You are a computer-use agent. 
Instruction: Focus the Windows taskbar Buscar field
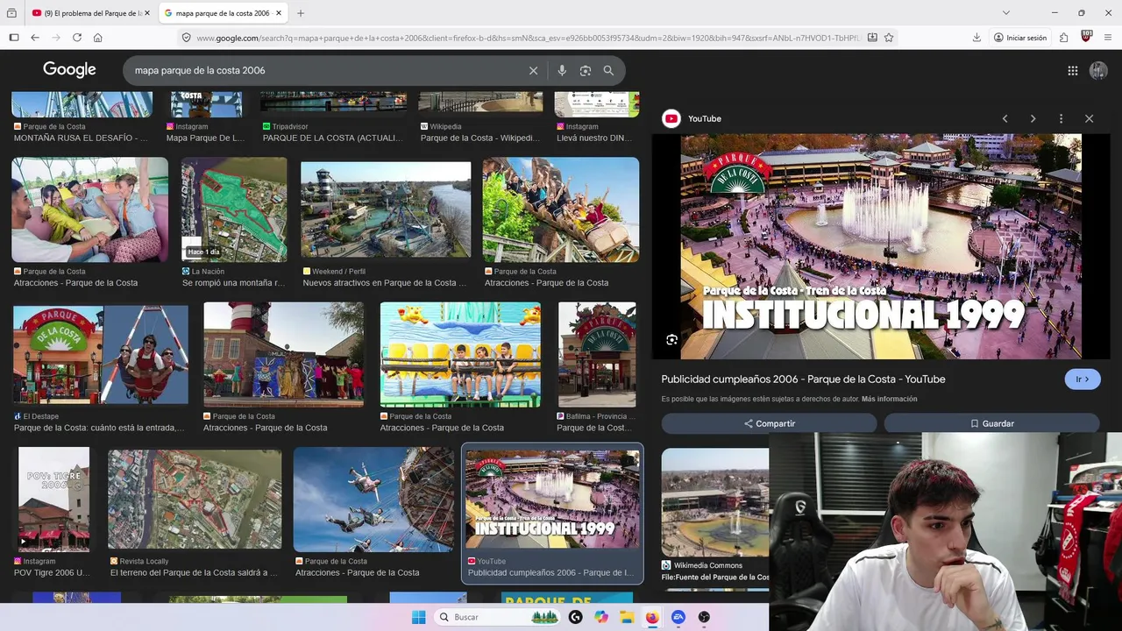(498, 617)
